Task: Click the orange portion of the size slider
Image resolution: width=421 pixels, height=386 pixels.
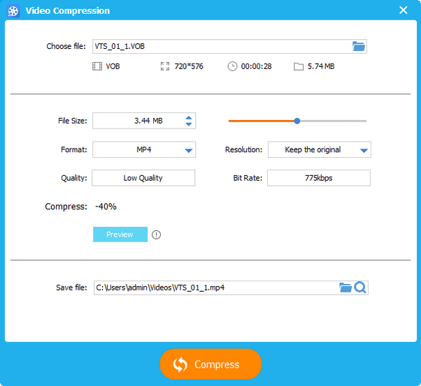Action: point(261,121)
